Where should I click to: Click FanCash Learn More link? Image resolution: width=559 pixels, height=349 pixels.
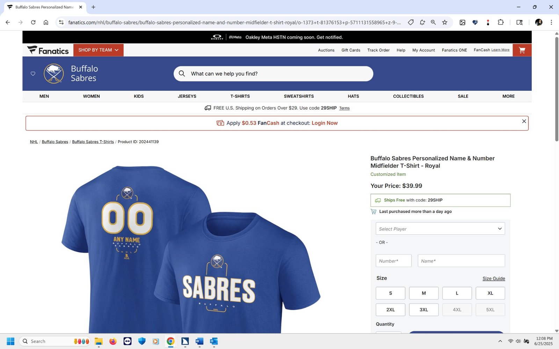tap(500, 50)
